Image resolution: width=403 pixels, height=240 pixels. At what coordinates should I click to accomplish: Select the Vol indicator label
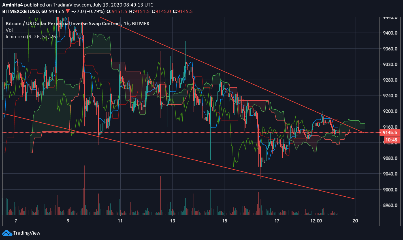pos(9,30)
